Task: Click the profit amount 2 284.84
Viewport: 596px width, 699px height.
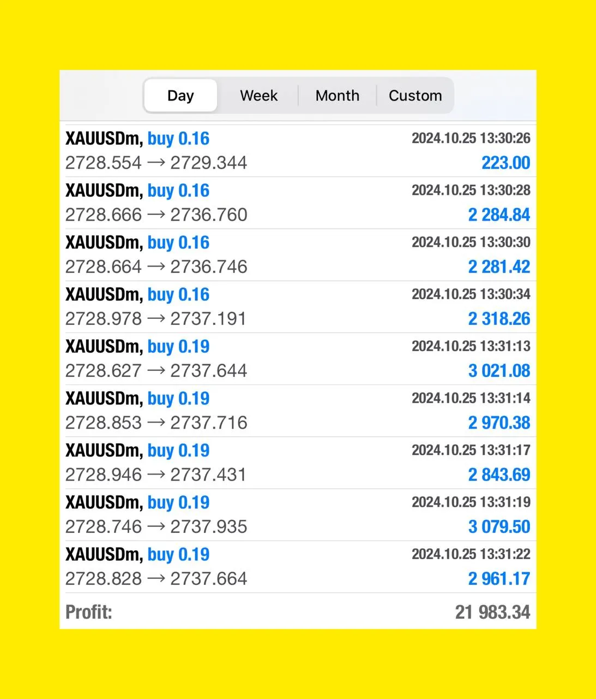Action: click(499, 215)
